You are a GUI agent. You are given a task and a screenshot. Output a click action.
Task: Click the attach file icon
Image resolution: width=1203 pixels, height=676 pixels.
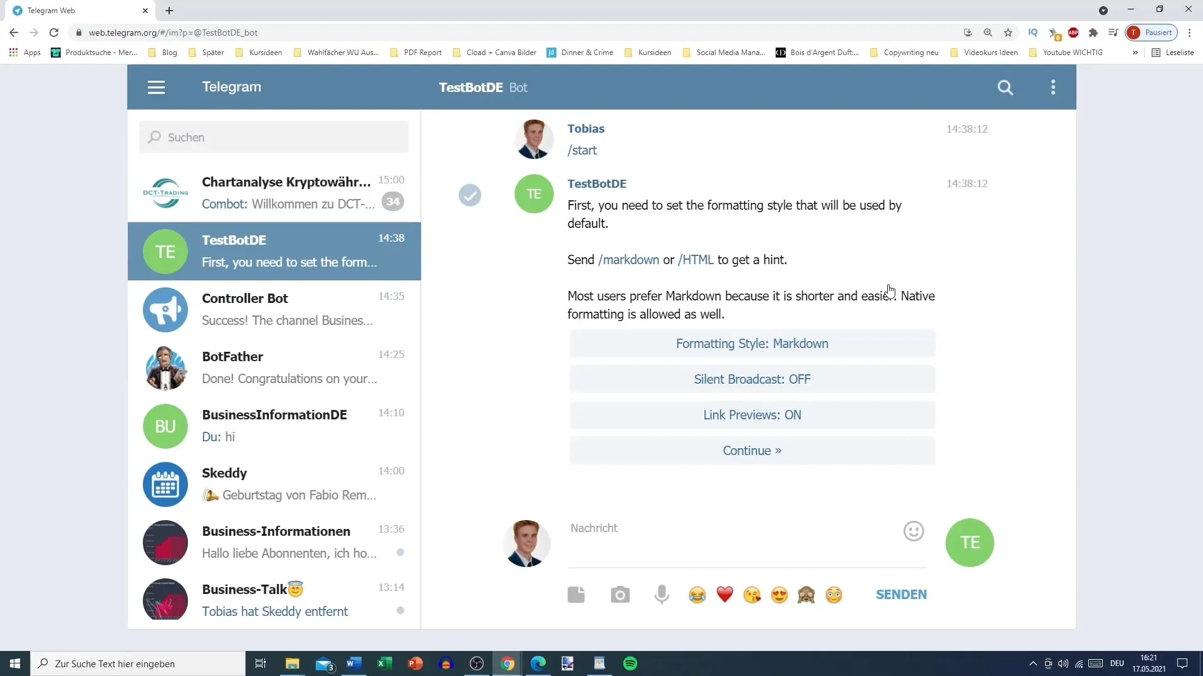coord(576,595)
